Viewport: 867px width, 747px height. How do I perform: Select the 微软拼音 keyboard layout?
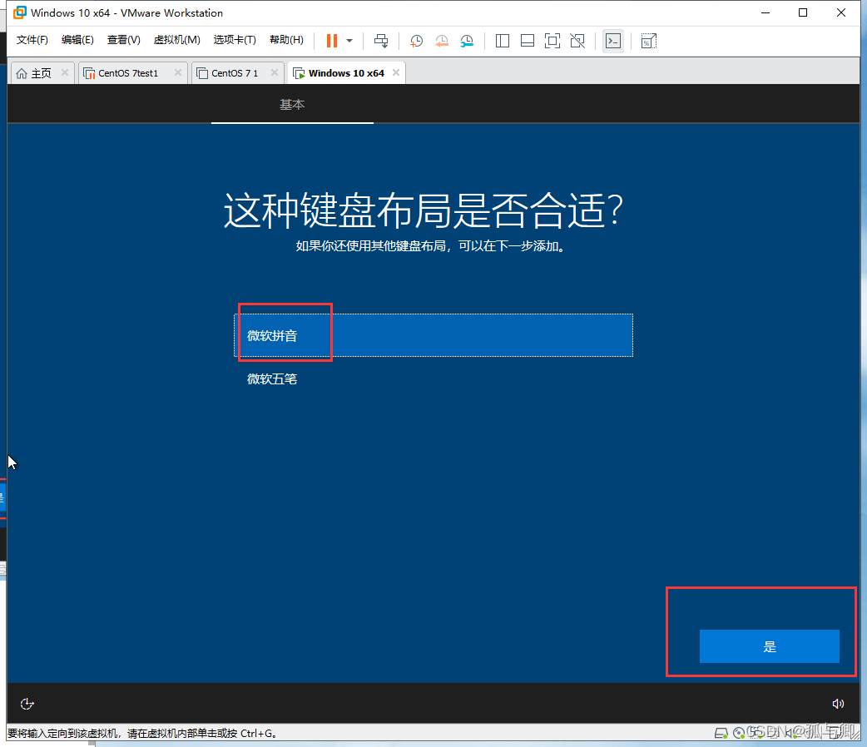pyautogui.click(x=433, y=335)
